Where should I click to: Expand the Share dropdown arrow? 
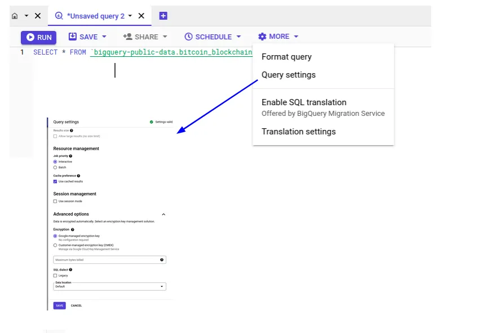pos(165,37)
